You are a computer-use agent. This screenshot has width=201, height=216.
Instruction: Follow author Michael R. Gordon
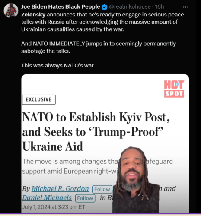[102, 189]
